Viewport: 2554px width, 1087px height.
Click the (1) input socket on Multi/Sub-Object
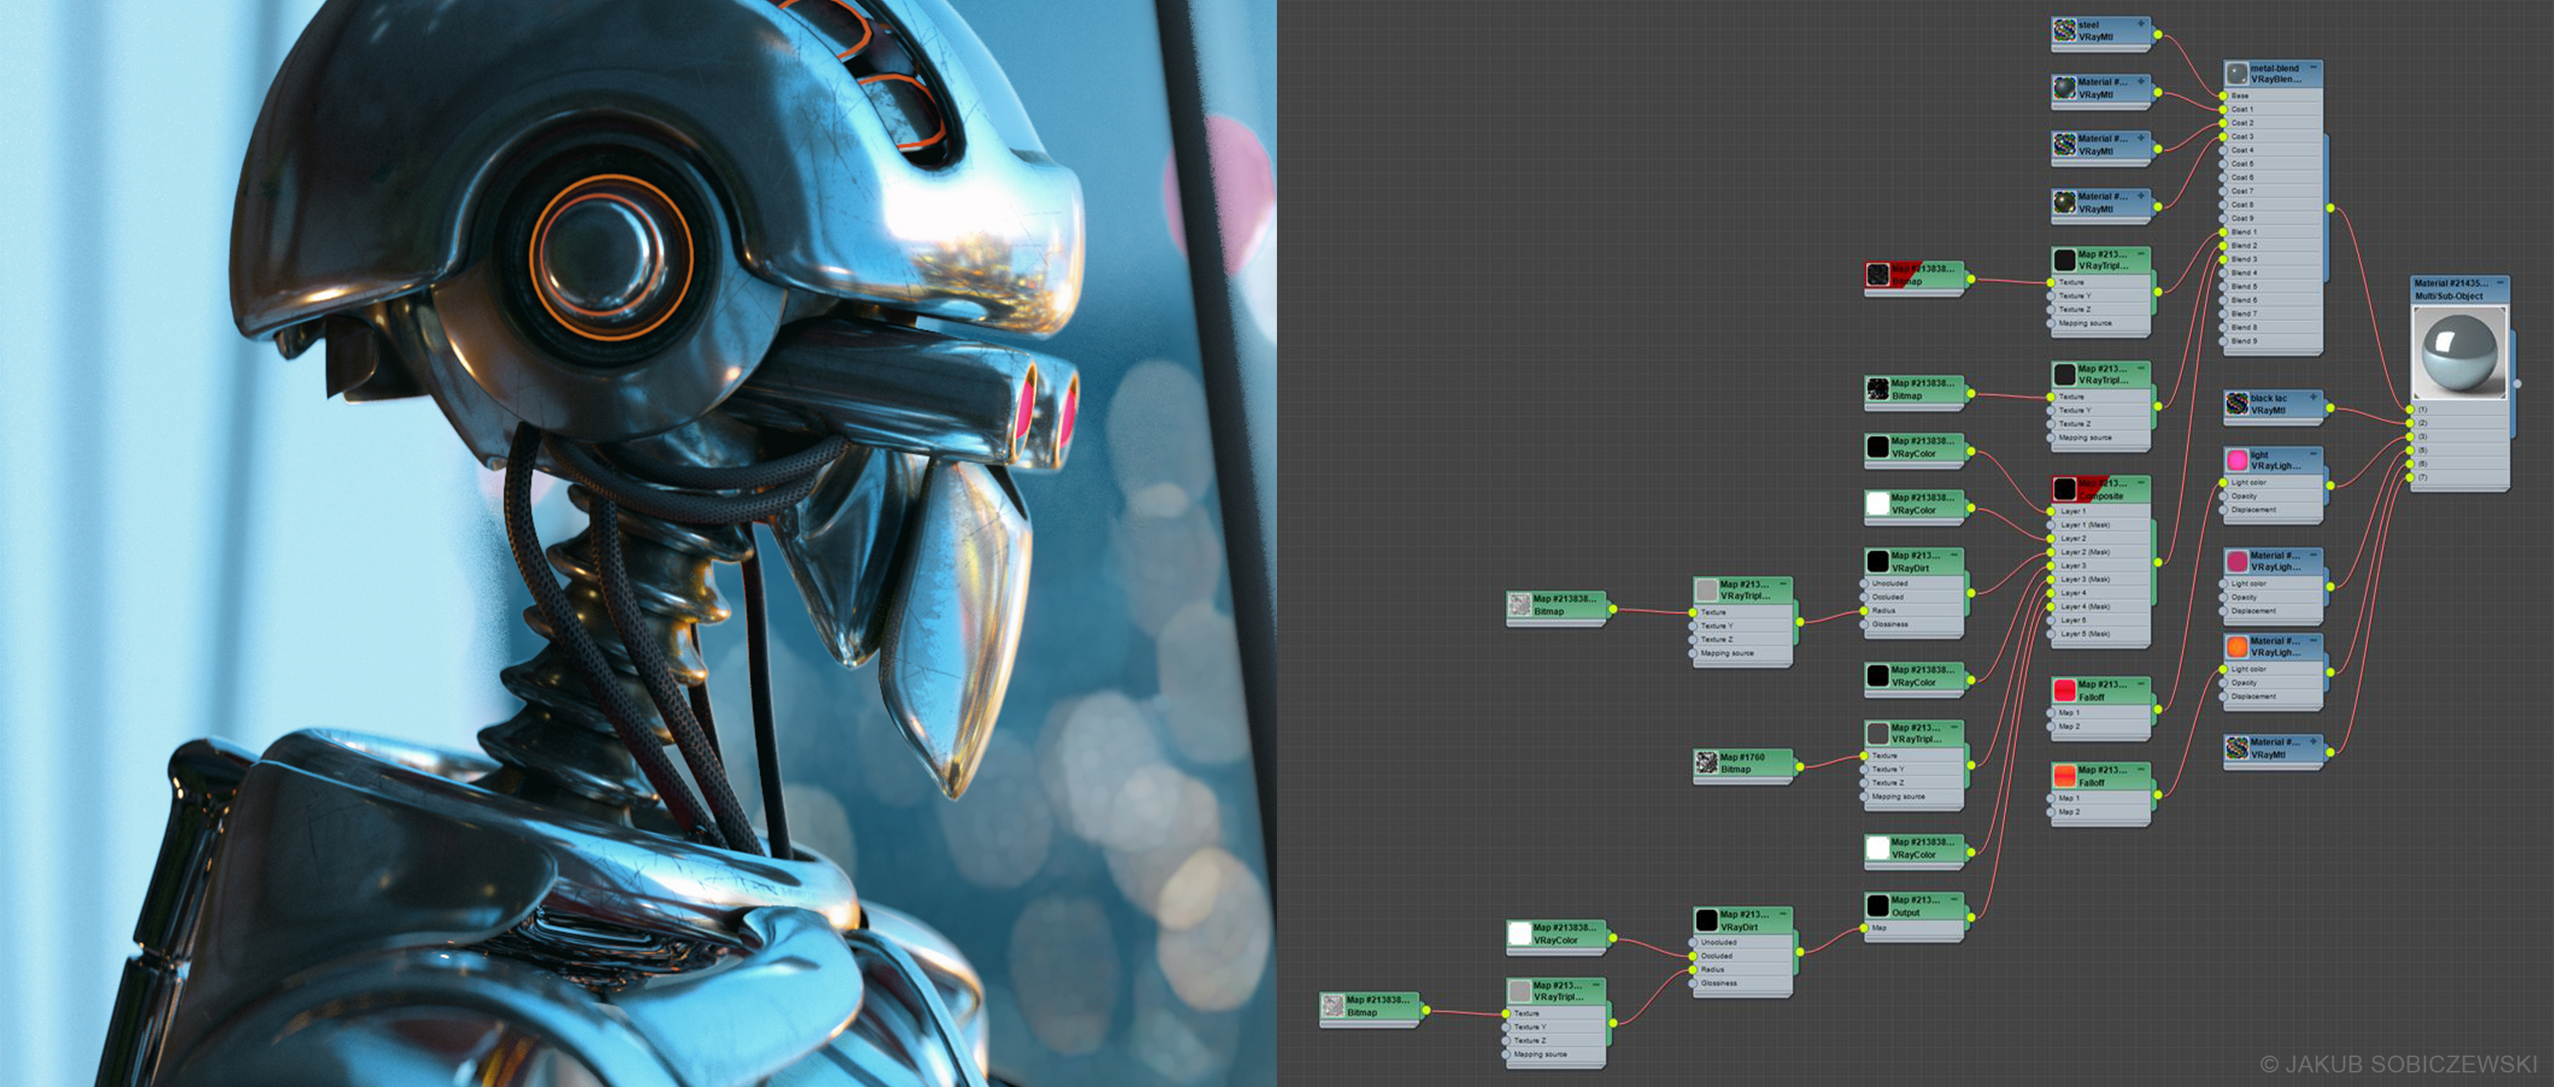tap(2410, 409)
